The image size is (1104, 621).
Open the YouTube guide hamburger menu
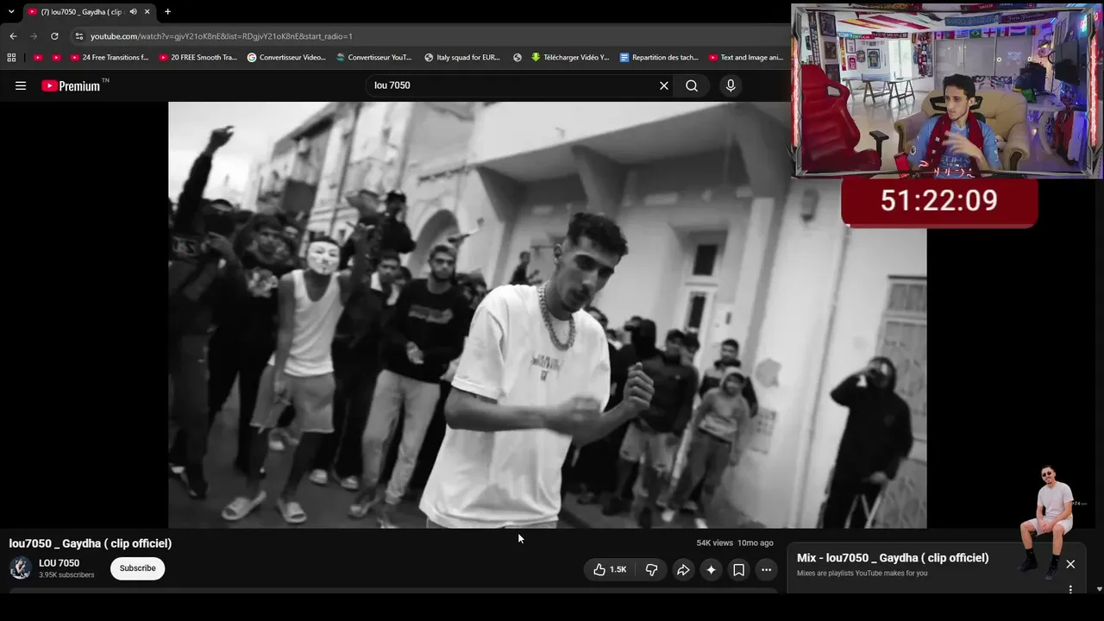click(x=21, y=85)
